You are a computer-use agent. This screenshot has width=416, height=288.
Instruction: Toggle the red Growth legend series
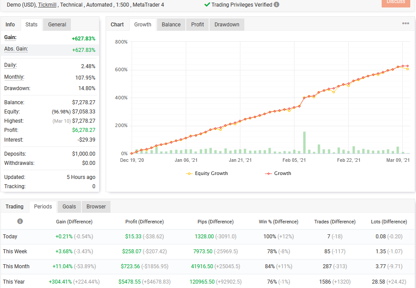(278, 173)
